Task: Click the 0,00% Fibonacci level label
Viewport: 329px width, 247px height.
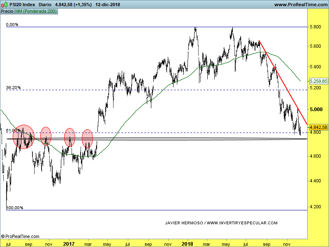Action: pyautogui.click(x=12, y=25)
